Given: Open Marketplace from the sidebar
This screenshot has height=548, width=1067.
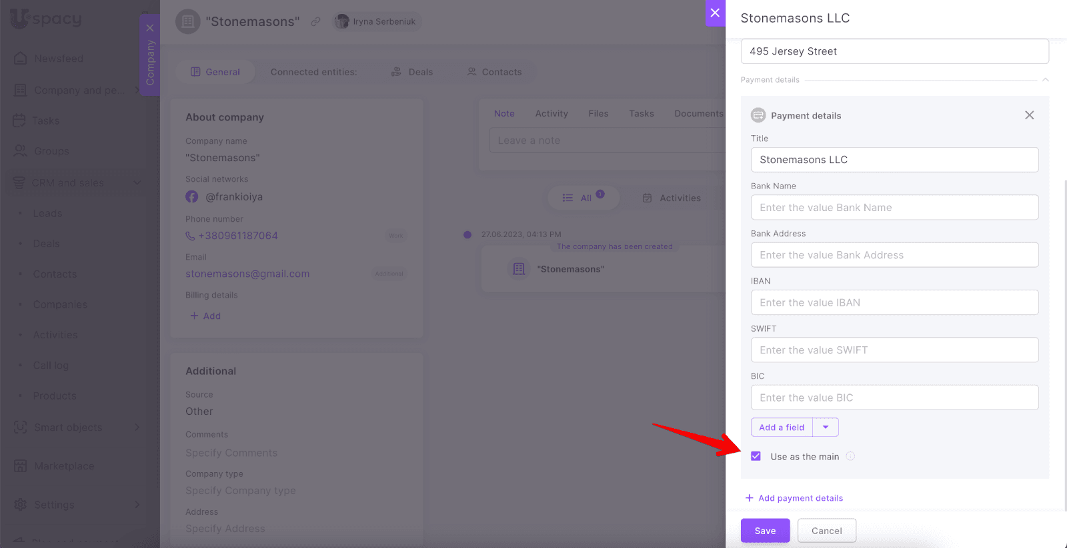Looking at the screenshot, I should click(64, 466).
